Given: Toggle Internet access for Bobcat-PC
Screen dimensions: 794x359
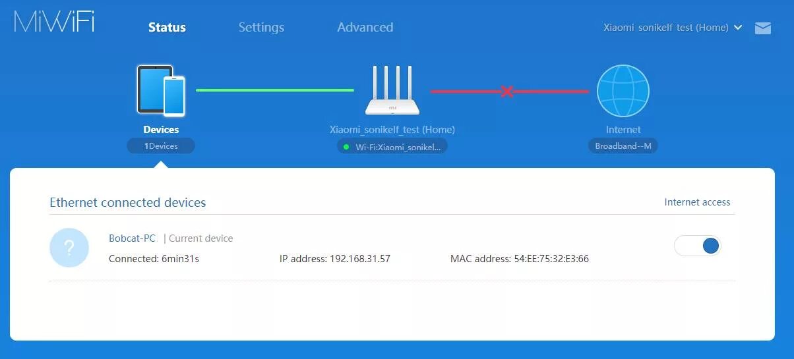Looking at the screenshot, I should coord(698,246).
